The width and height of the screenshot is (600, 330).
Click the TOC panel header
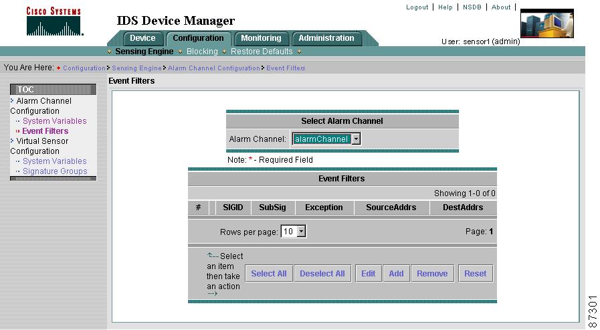tap(54, 90)
